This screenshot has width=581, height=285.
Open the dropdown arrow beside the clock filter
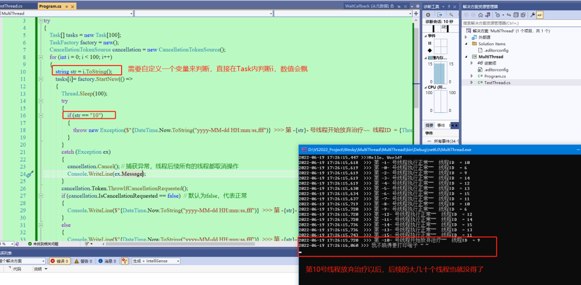coord(502,15)
